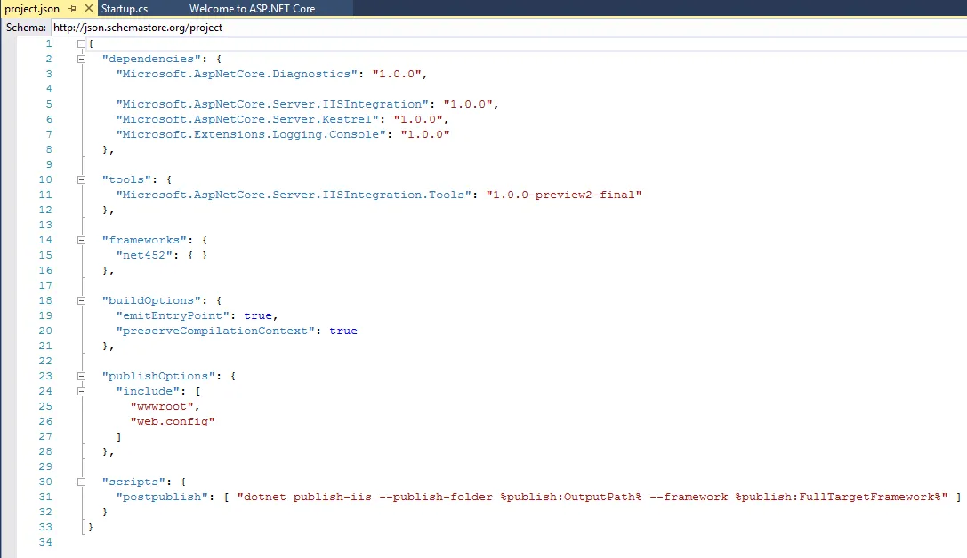Select the project.json tab

point(32,9)
